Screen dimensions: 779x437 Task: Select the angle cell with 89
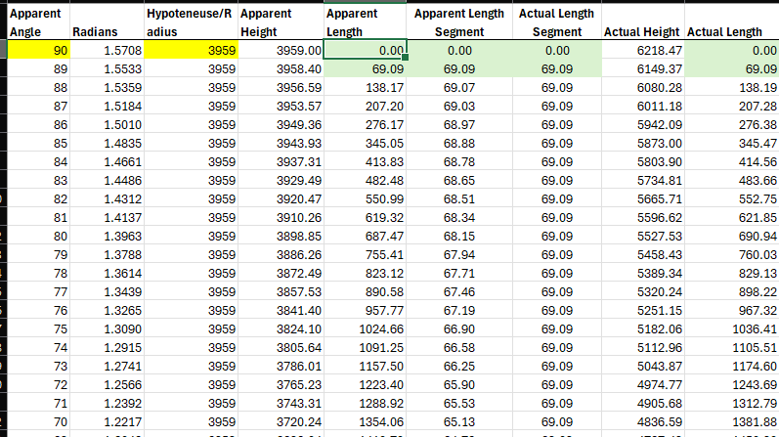(38, 68)
